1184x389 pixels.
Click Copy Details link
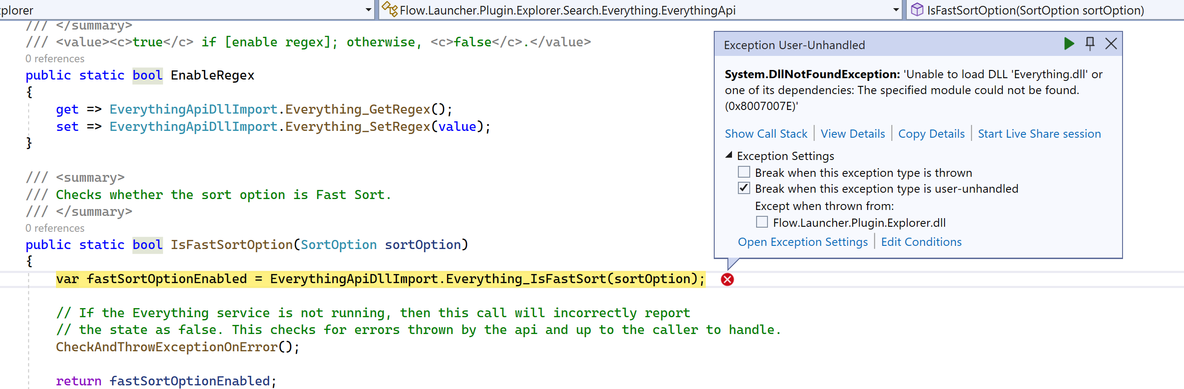(x=931, y=134)
